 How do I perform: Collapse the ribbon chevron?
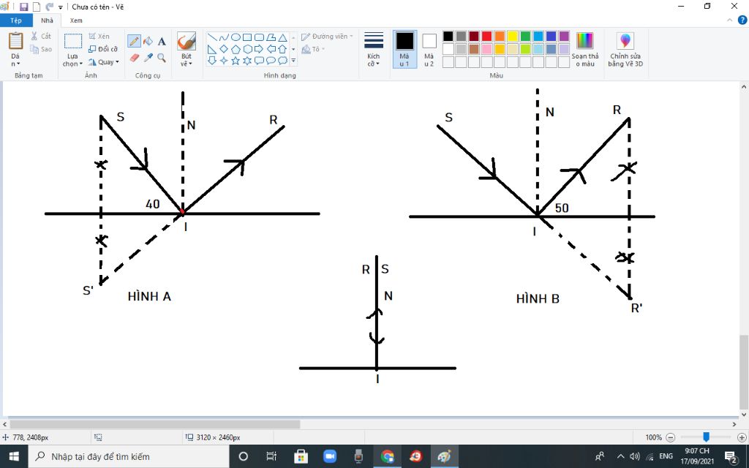click(x=729, y=20)
